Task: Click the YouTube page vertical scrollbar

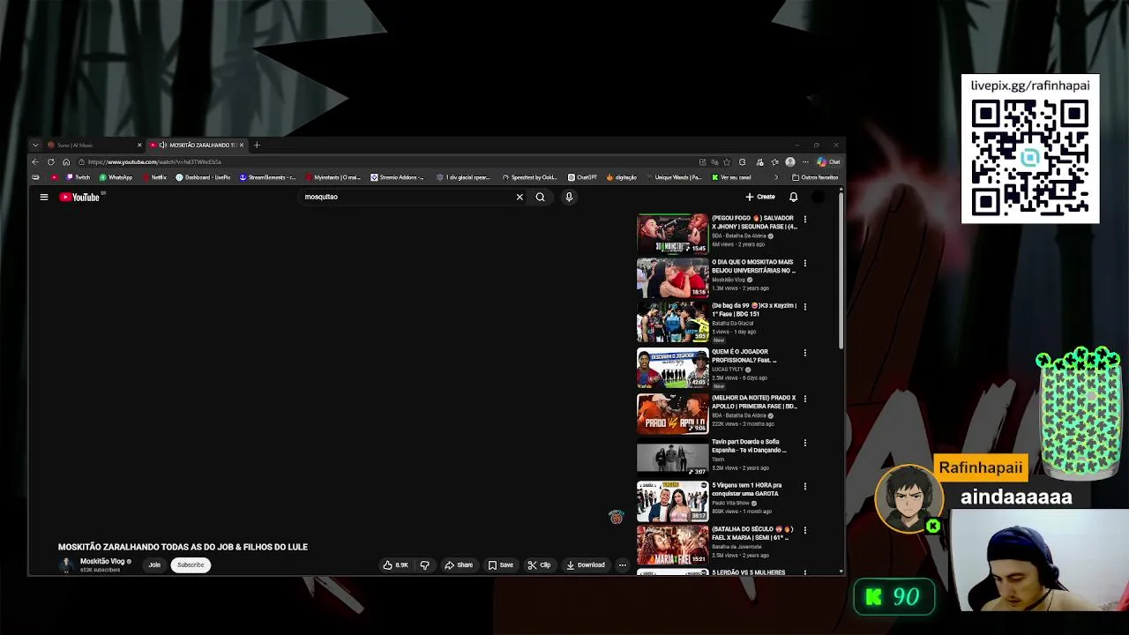Action: [841, 269]
